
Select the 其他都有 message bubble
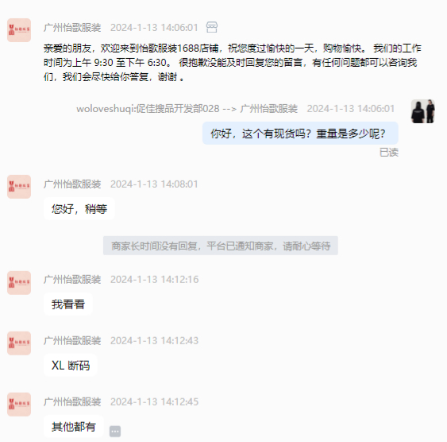click(x=74, y=427)
